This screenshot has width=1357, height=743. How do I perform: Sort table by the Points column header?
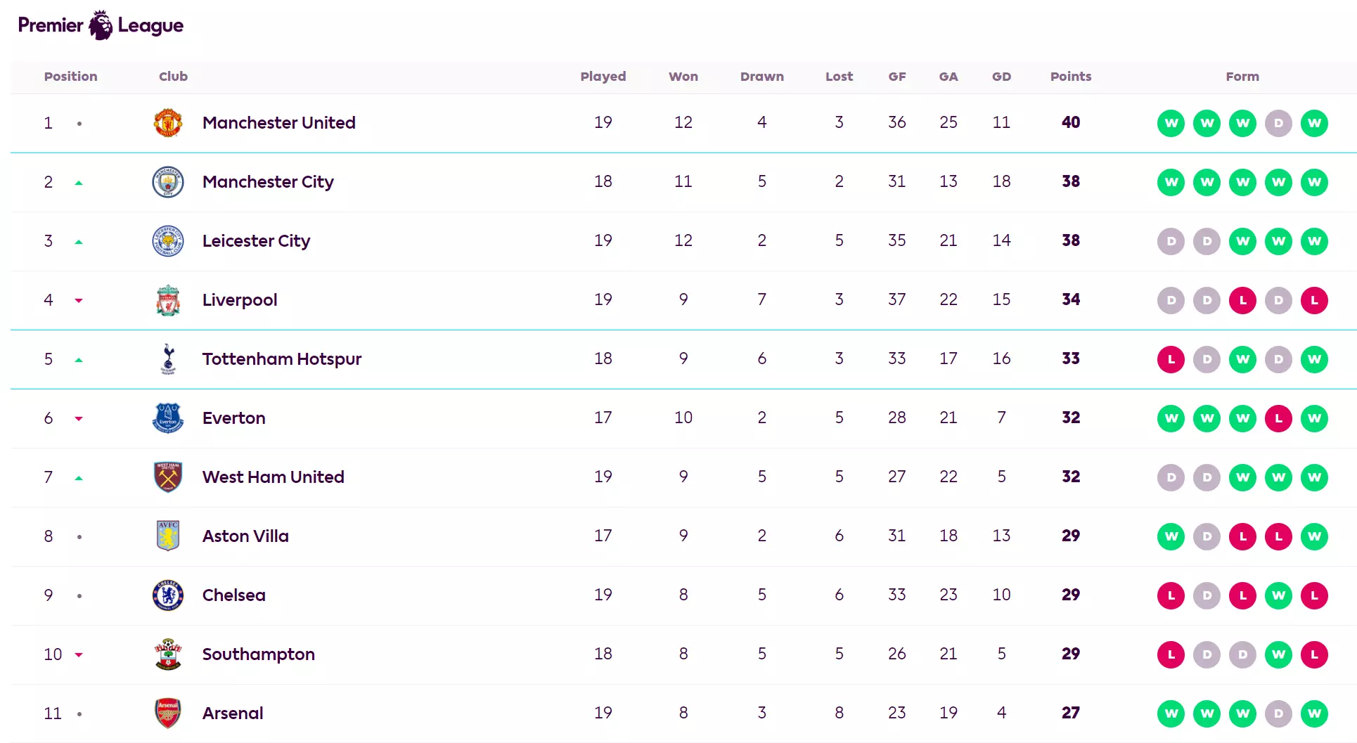click(1070, 77)
